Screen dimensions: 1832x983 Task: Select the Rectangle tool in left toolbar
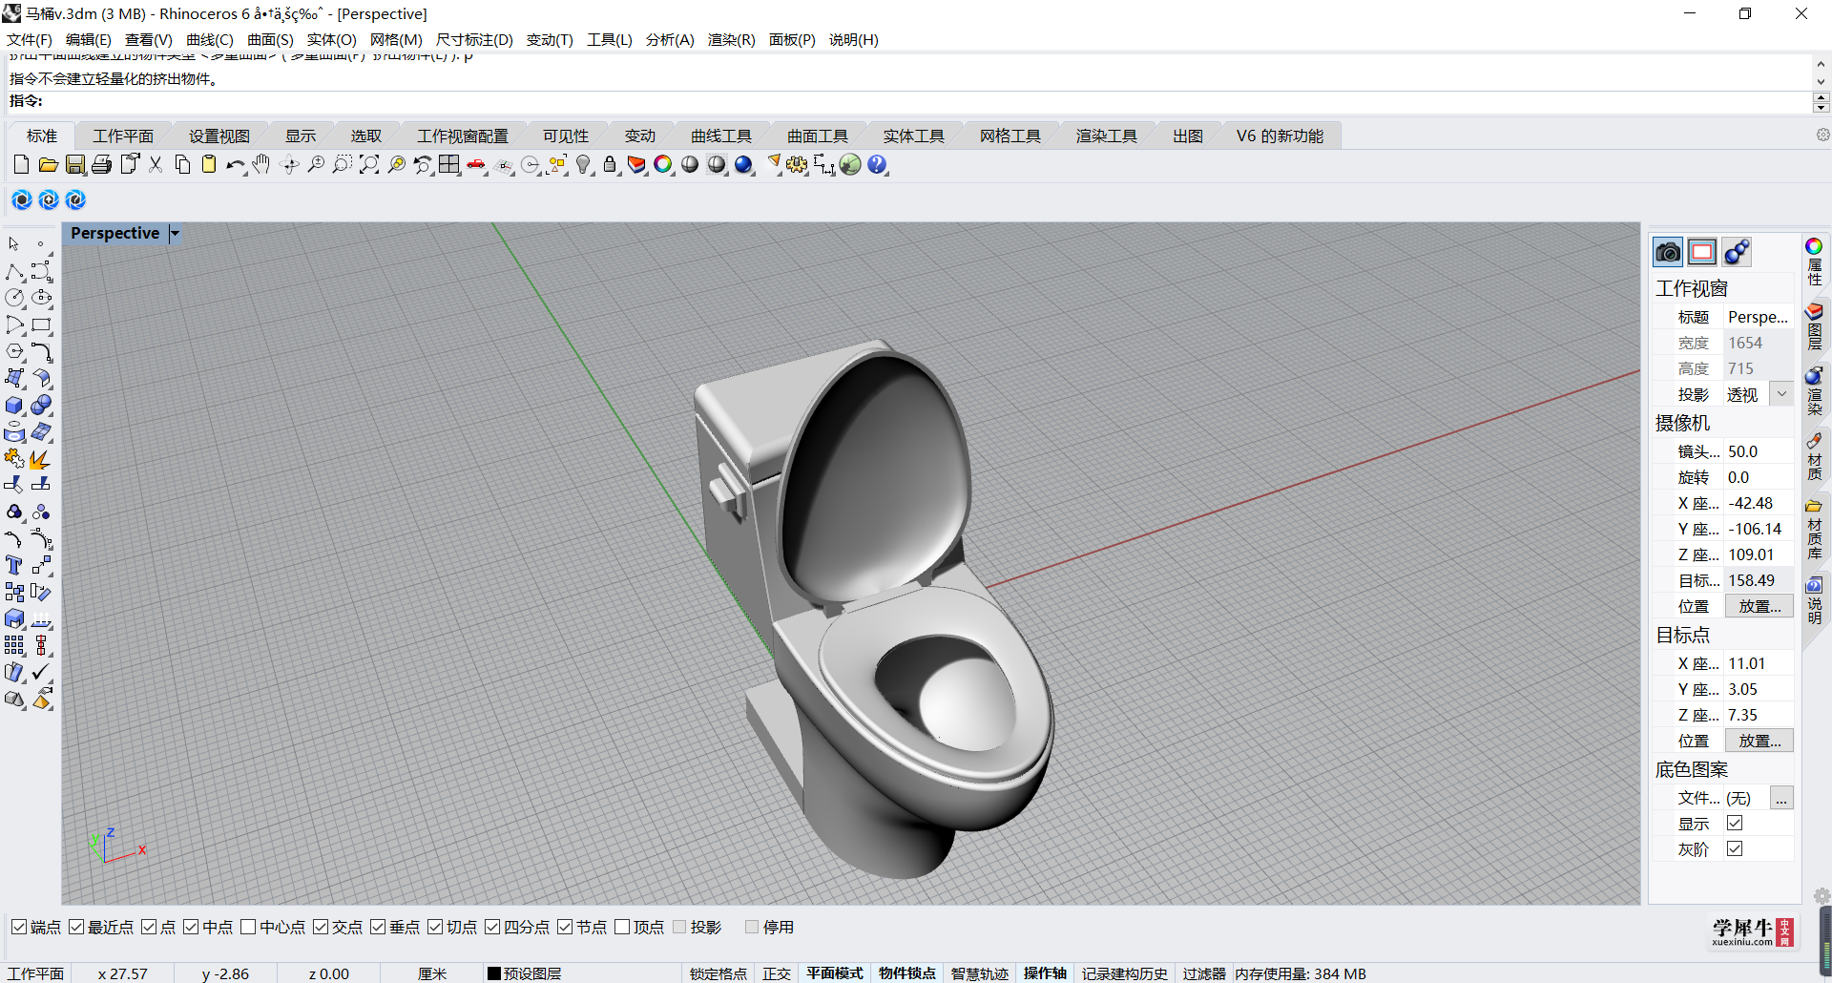point(41,325)
